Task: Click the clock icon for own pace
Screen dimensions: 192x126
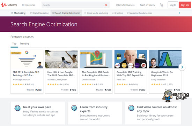Action: click(x=17, y=108)
